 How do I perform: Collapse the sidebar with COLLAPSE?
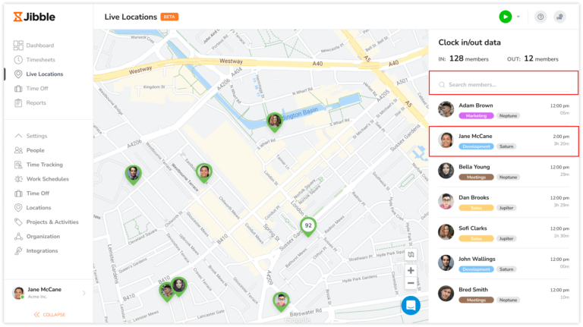[49, 314]
